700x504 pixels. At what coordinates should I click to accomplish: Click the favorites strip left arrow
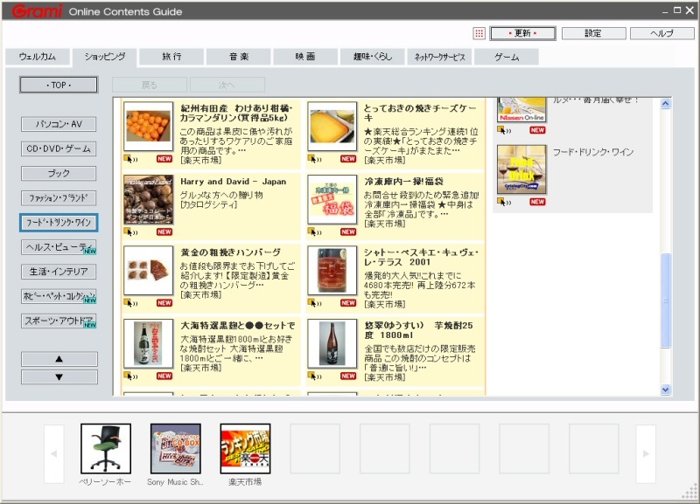tap(54, 453)
